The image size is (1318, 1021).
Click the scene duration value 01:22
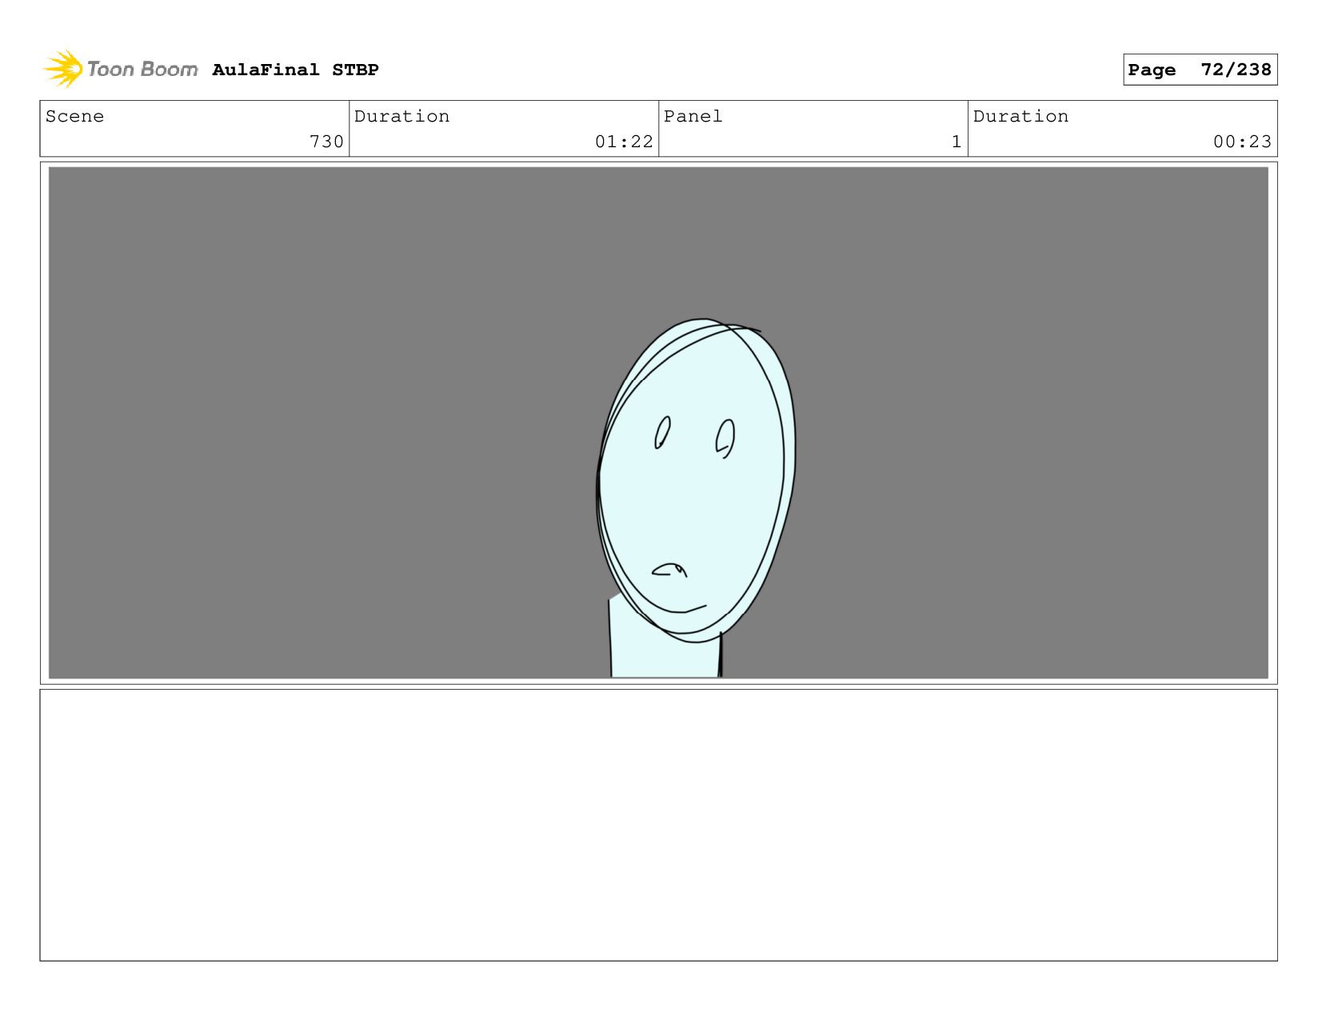coord(624,142)
